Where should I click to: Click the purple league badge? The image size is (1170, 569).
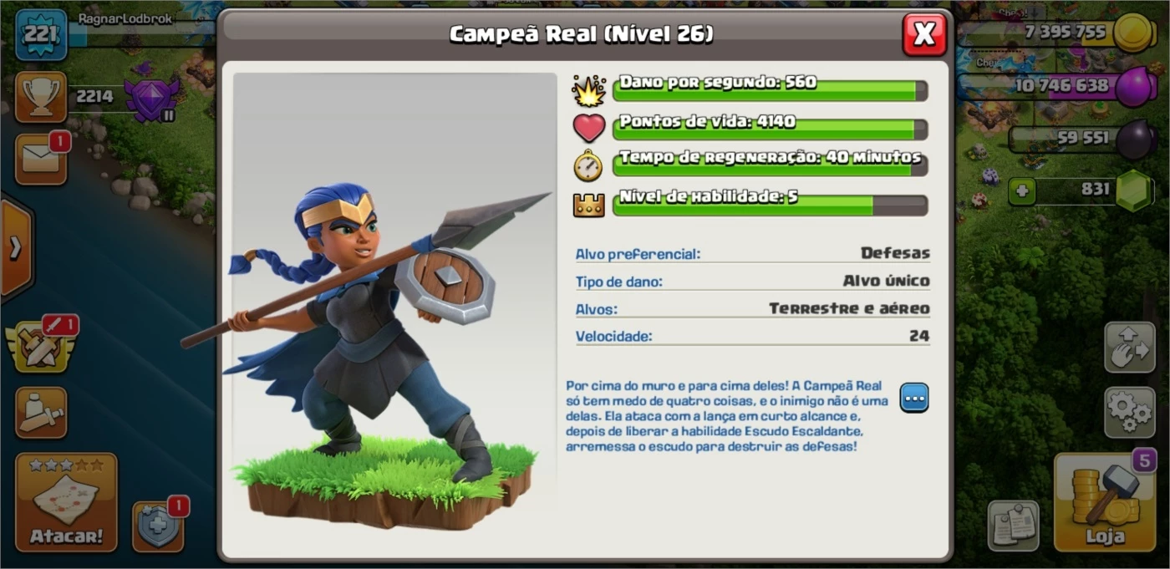pos(151,99)
